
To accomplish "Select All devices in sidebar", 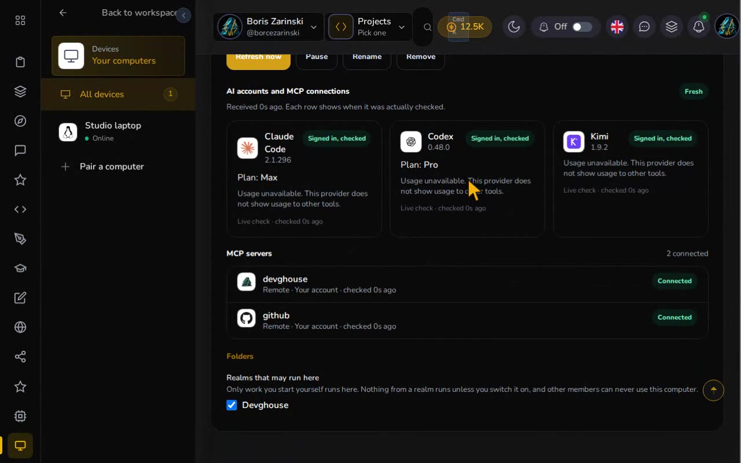I will tap(118, 94).
